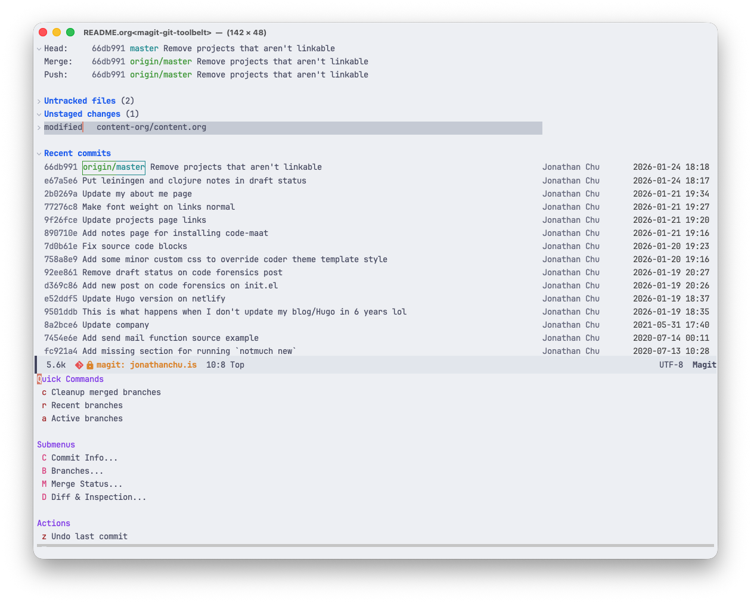Expand the modified content.org file diff

tap(39, 128)
